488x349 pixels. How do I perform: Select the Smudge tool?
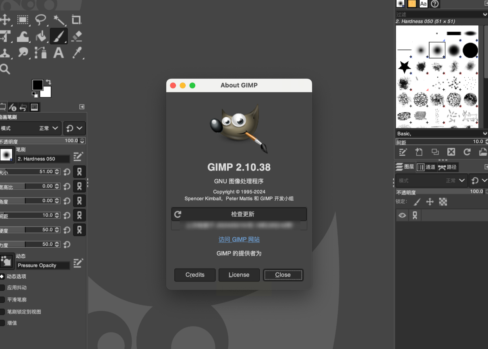tap(23, 53)
